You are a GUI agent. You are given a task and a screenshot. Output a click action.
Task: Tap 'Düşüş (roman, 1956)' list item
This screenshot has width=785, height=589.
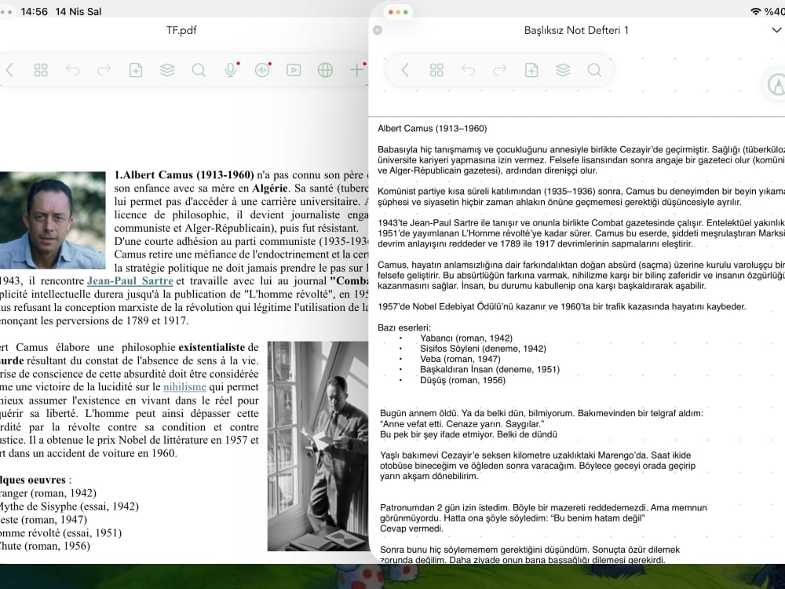click(x=462, y=380)
